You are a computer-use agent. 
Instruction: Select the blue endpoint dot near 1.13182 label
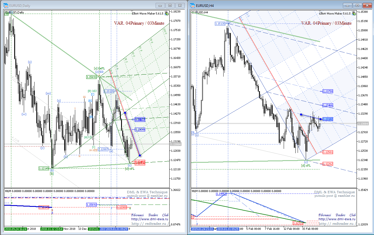tap(320, 119)
